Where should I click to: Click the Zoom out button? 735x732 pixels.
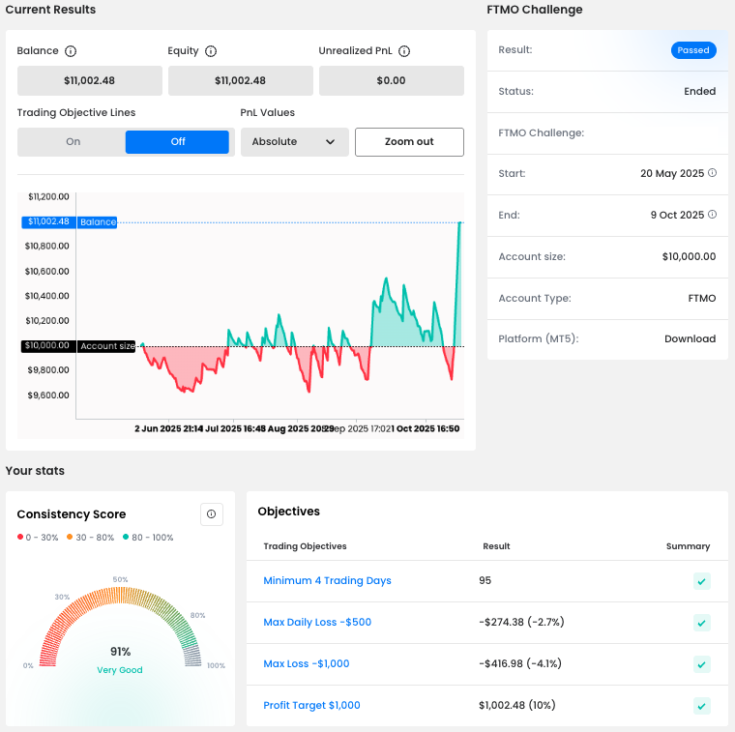[409, 142]
